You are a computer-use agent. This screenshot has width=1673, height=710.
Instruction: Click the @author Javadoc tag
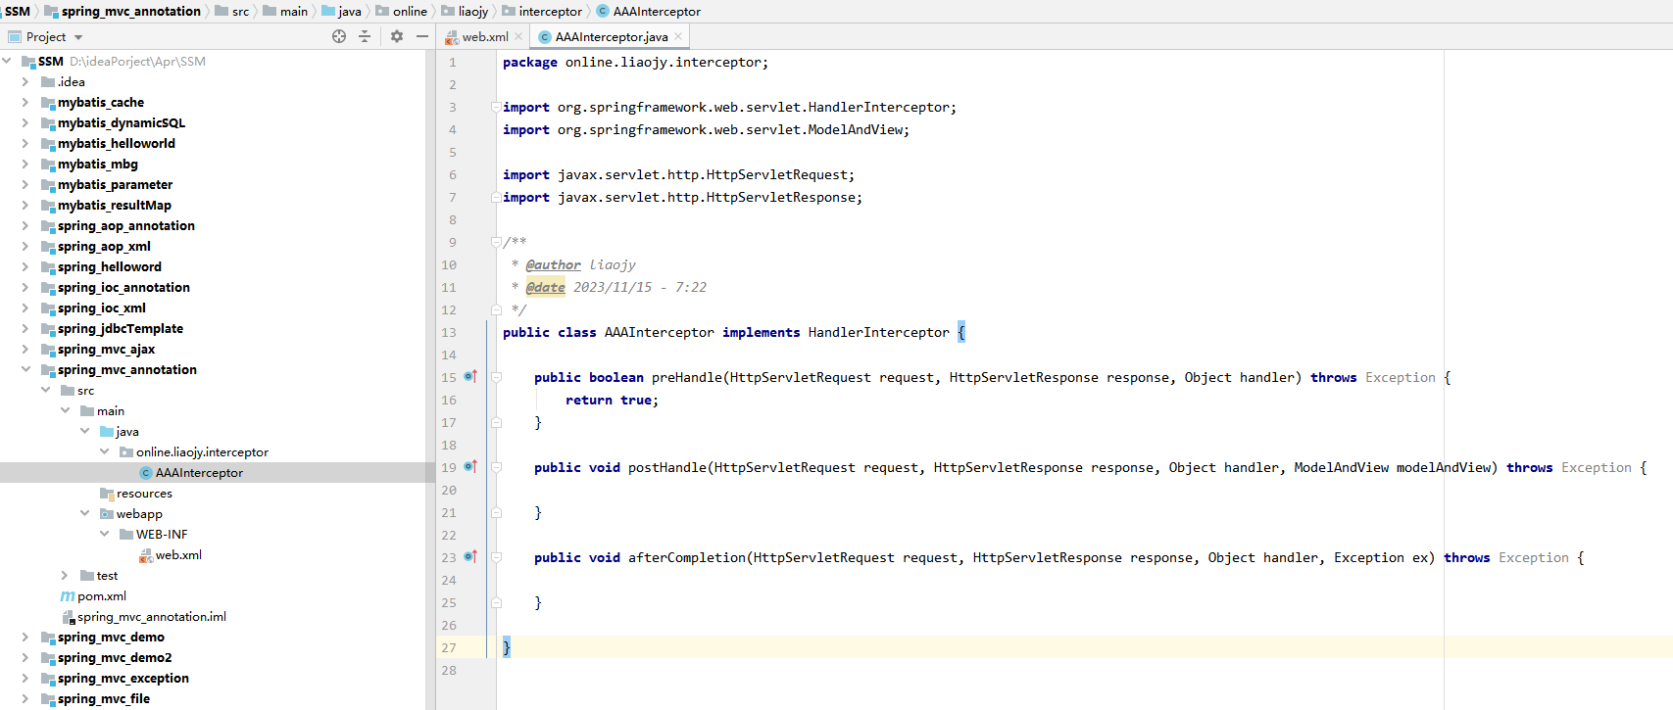553,264
